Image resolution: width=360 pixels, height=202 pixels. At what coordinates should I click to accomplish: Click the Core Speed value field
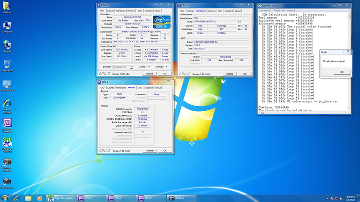pyautogui.click(x=121, y=50)
